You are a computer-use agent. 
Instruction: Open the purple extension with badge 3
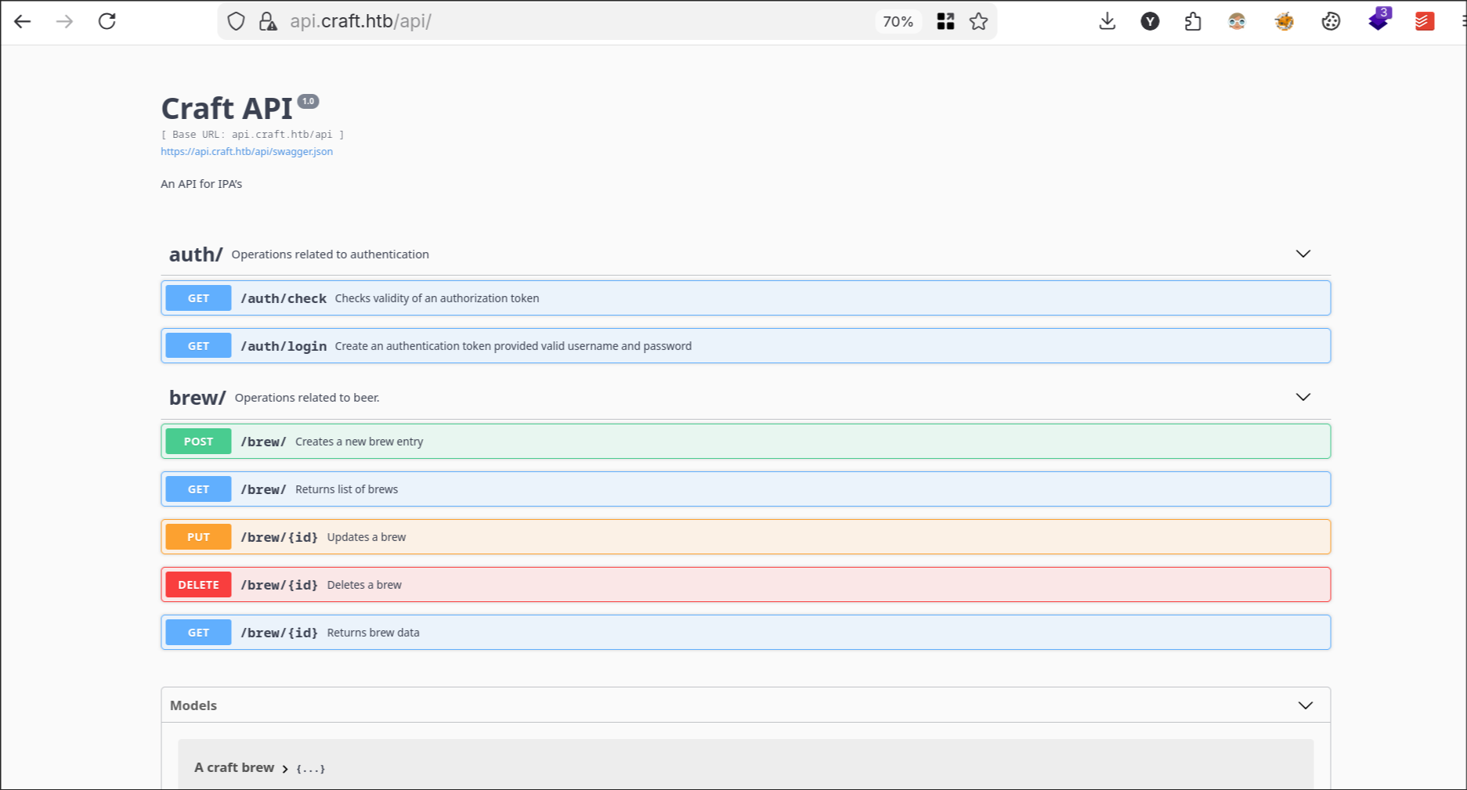click(x=1379, y=20)
